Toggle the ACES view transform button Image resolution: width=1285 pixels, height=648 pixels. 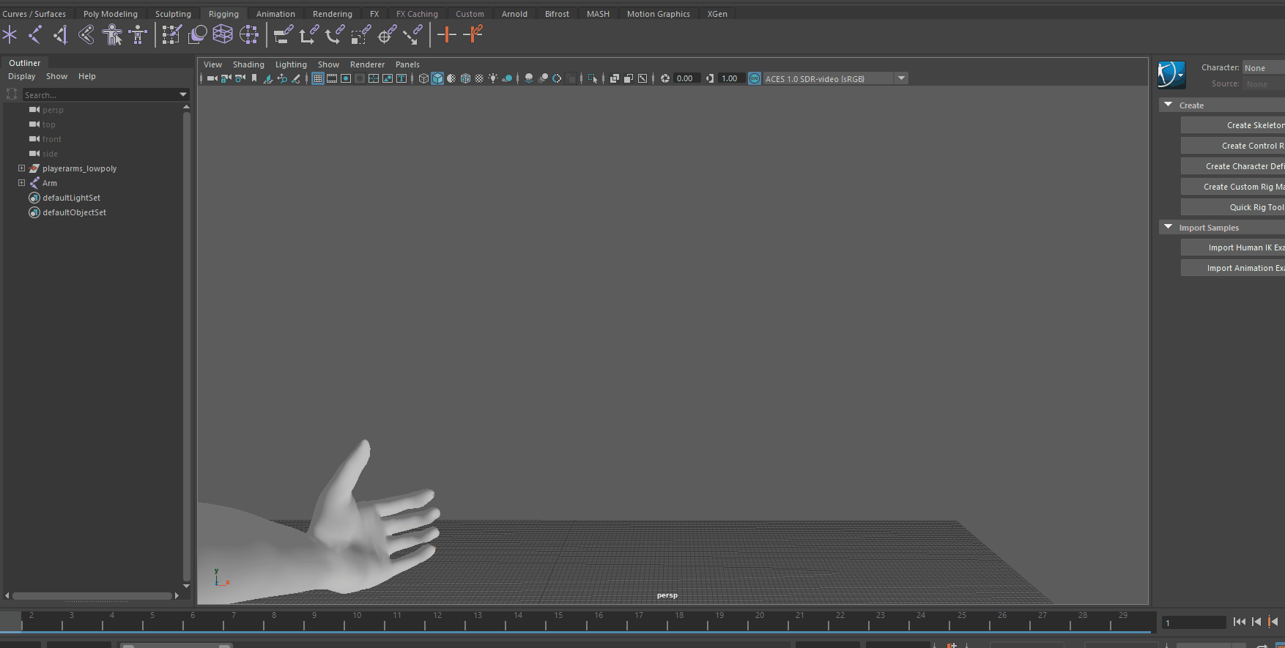tap(755, 78)
